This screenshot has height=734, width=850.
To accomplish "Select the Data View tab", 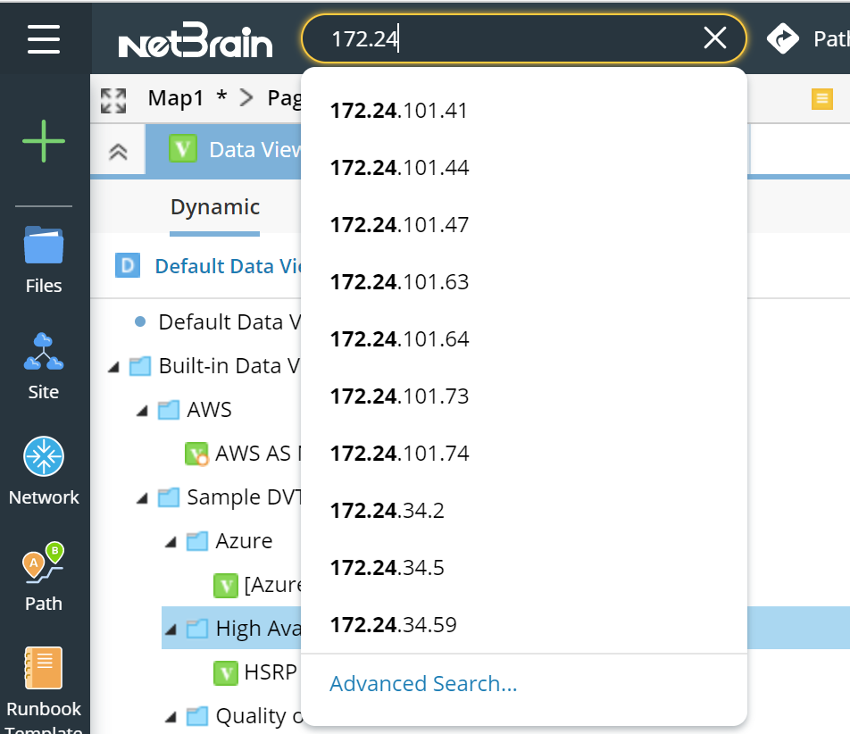I will (223, 149).
